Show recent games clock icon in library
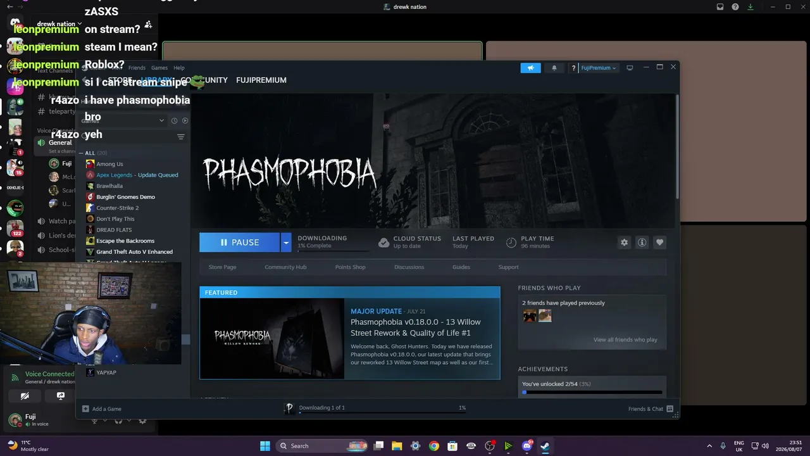 pyautogui.click(x=174, y=120)
